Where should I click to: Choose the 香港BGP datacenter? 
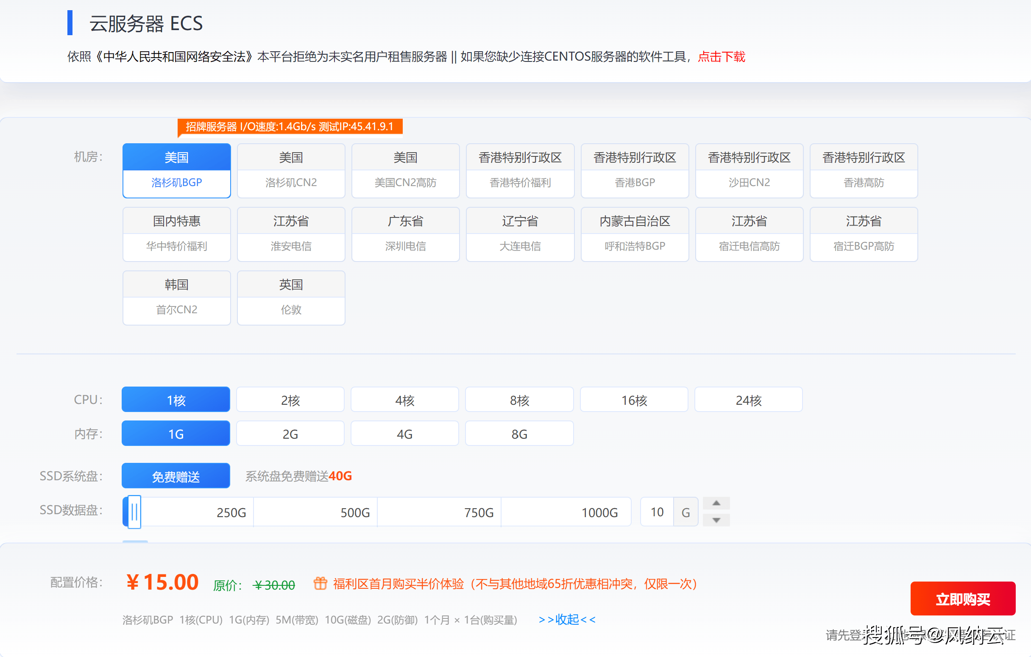635,170
